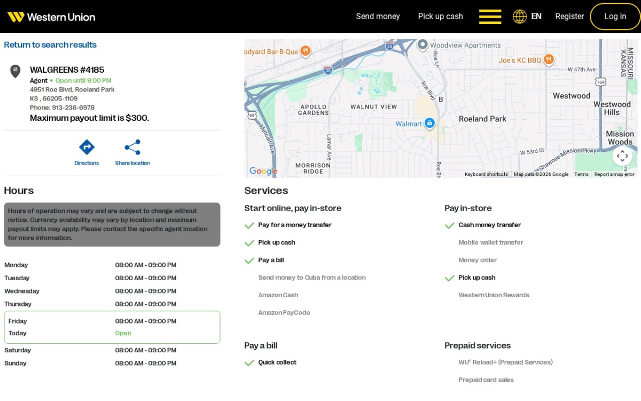Viewport: 641px width, 401px height.
Task: Click the Open until 9:00 PM status
Action: tap(83, 81)
